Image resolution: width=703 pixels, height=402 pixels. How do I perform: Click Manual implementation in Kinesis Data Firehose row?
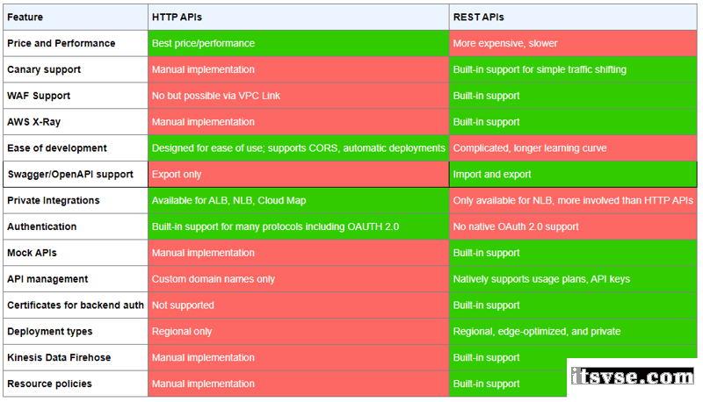(299, 358)
